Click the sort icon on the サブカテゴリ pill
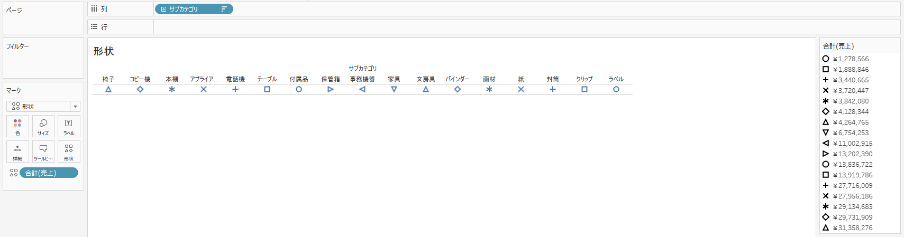 (x=224, y=9)
